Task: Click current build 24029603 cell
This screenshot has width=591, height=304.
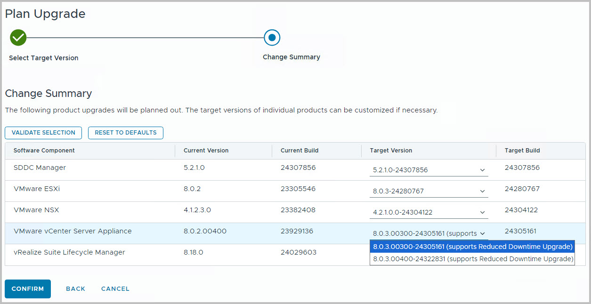Action: click(x=298, y=252)
